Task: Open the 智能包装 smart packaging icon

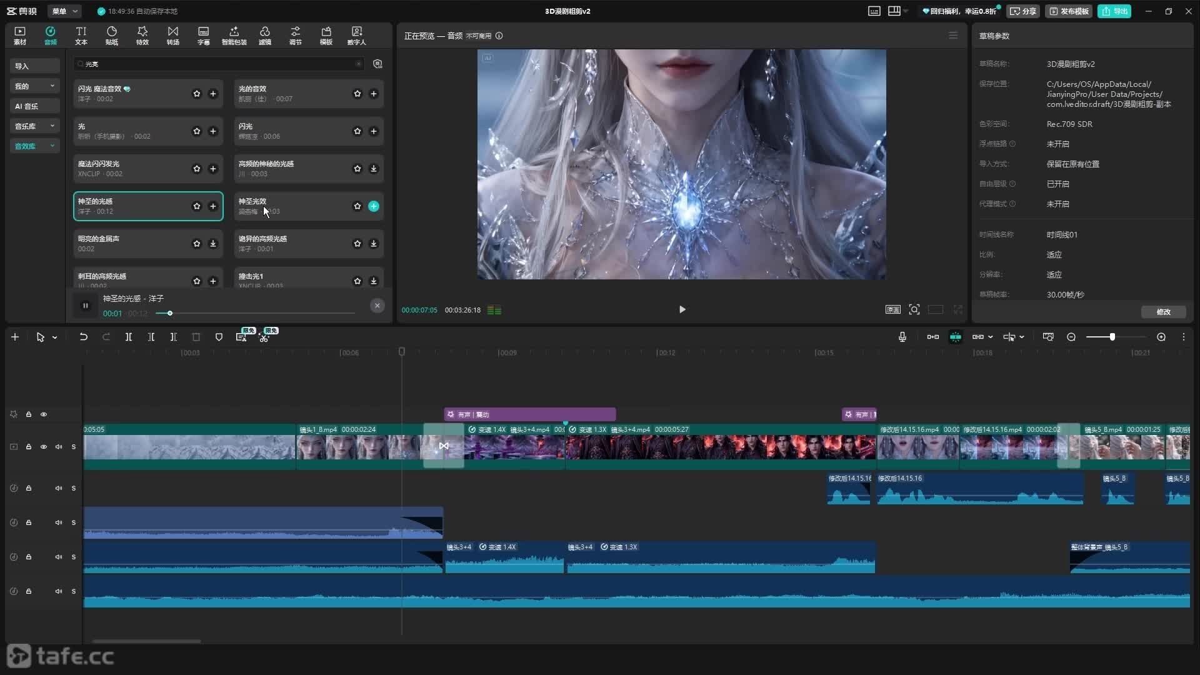Action: [234, 36]
